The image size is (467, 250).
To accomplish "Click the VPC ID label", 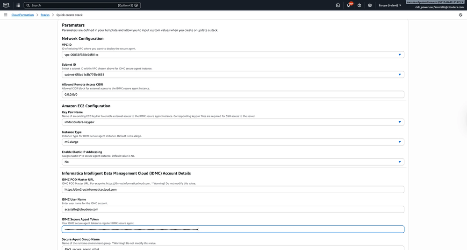I will click(x=67, y=45).
